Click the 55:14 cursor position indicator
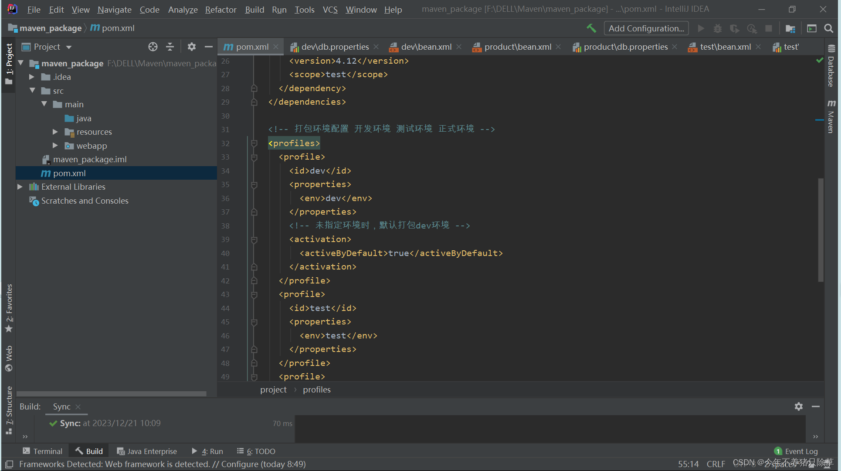This screenshot has width=841, height=471. tap(688, 464)
